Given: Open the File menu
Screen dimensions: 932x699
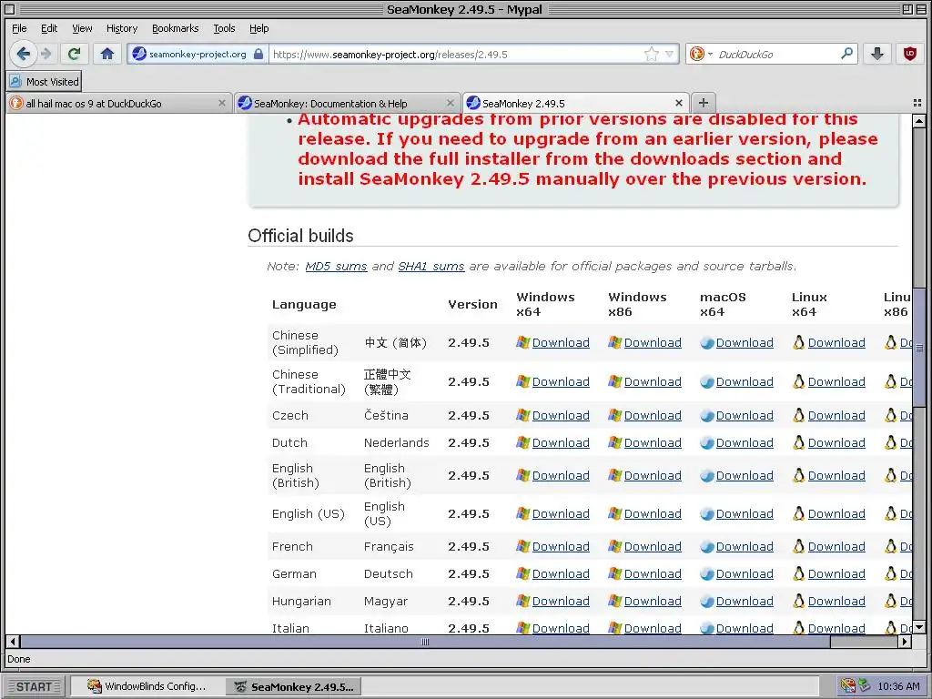Looking at the screenshot, I should tap(19, 28).
